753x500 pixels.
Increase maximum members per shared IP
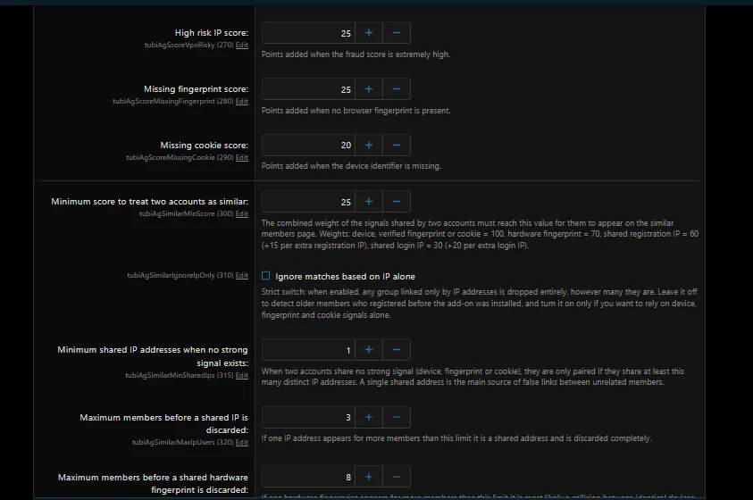(x=369, y=418)
